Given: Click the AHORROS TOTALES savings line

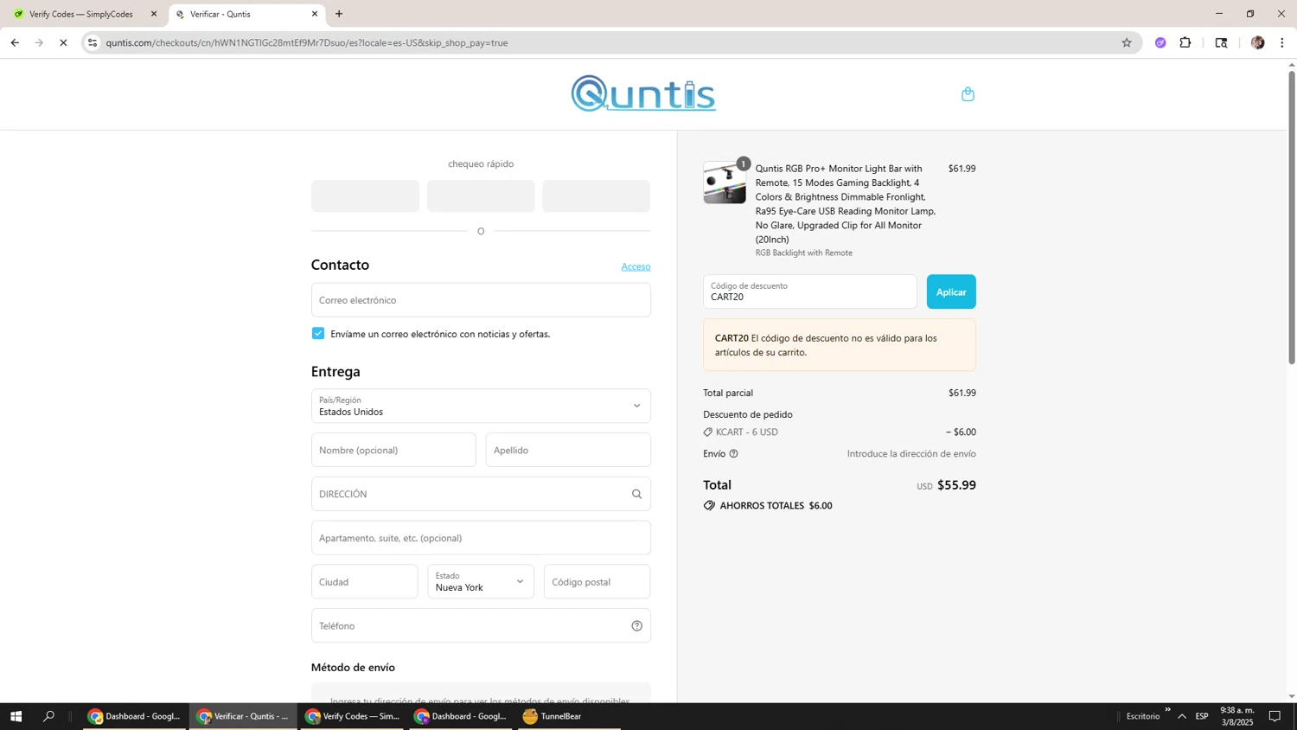Looking at the screenshot, I should (768, 506).
